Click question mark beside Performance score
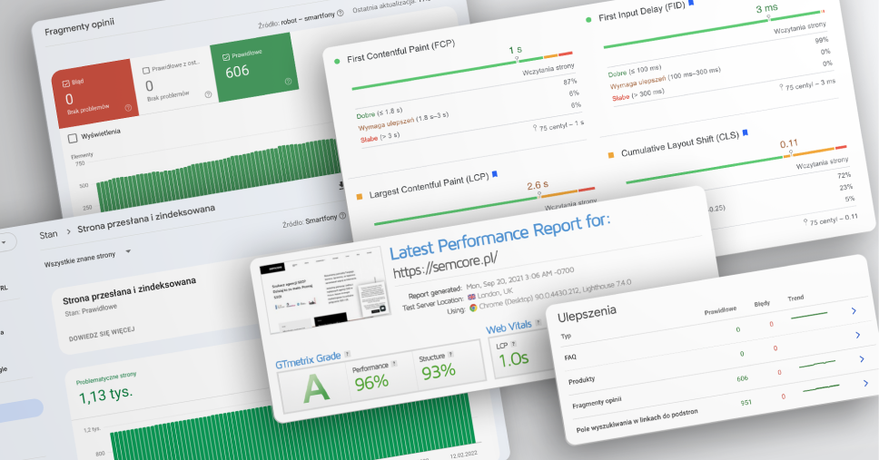 pos(393,364)
